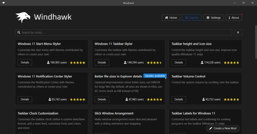Click star rating of Start Menu Styler
Image resolution: width=257 pixels, height=134 pixels.
[x=77, y=63]
